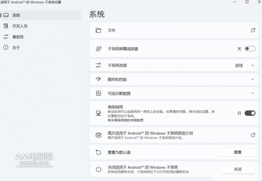Click the 开发人员 tools icon
The height and width of the screenshot is (181, 262).
coord(6,26)
